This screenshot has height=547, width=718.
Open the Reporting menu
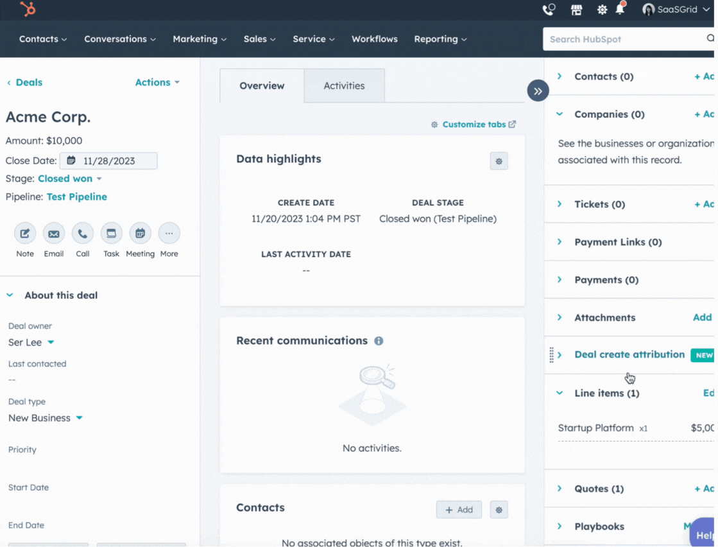point(440,39)
